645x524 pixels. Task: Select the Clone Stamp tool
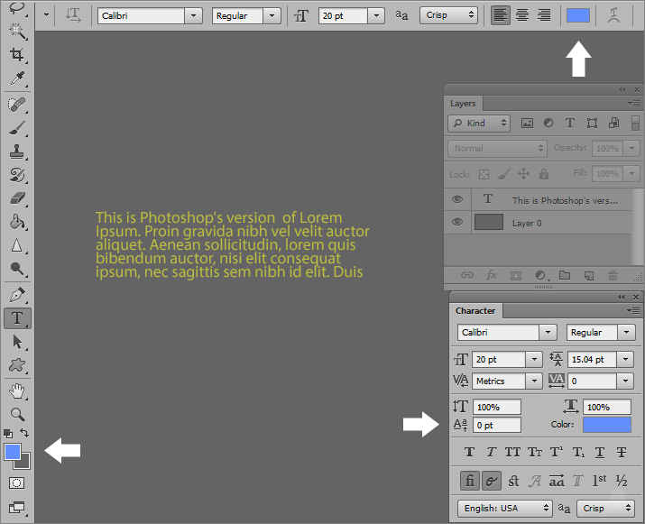17,152
